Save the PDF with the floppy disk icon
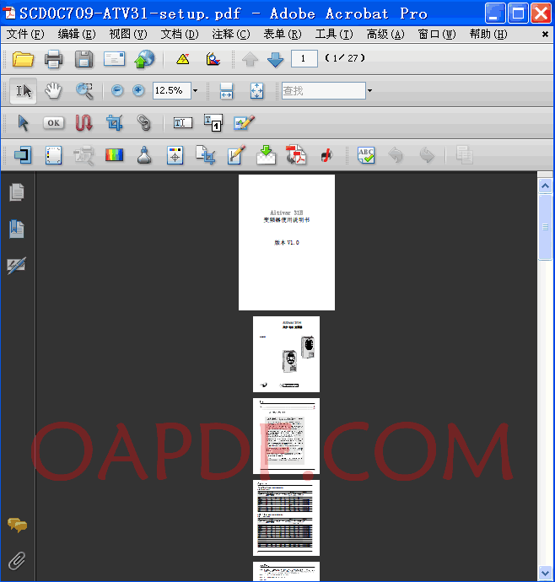The width and height of the screenshot is (555, 582). (x=84, y=59)
